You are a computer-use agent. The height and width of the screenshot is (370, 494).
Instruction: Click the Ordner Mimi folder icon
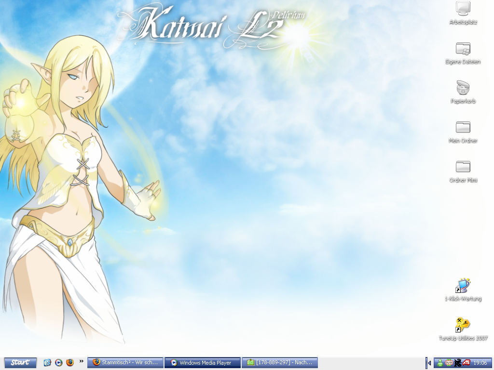coord(463,167)
